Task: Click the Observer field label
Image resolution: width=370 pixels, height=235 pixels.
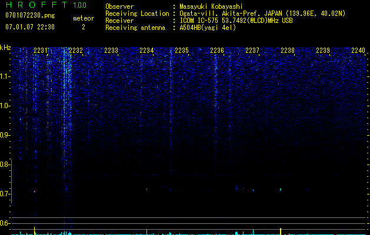Action: pyautogui.click(x=119, y=6)
